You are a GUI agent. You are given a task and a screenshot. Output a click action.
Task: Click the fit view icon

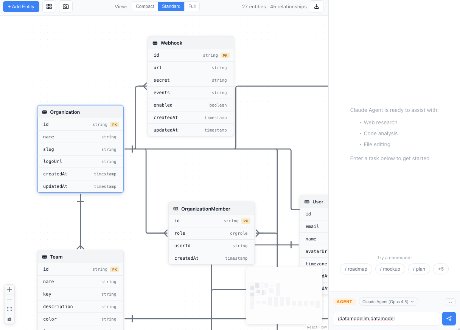[x=9, y=309]
